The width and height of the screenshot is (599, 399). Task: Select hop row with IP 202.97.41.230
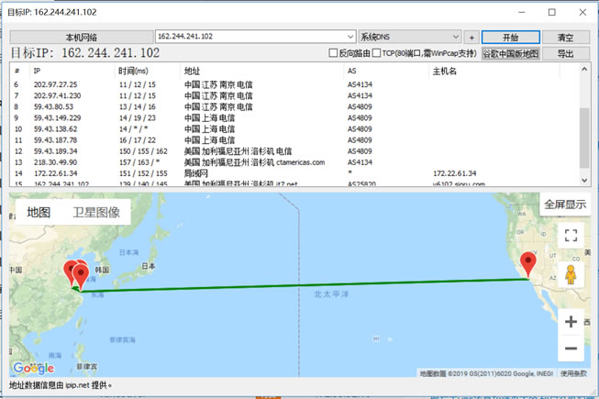point(294,95)
